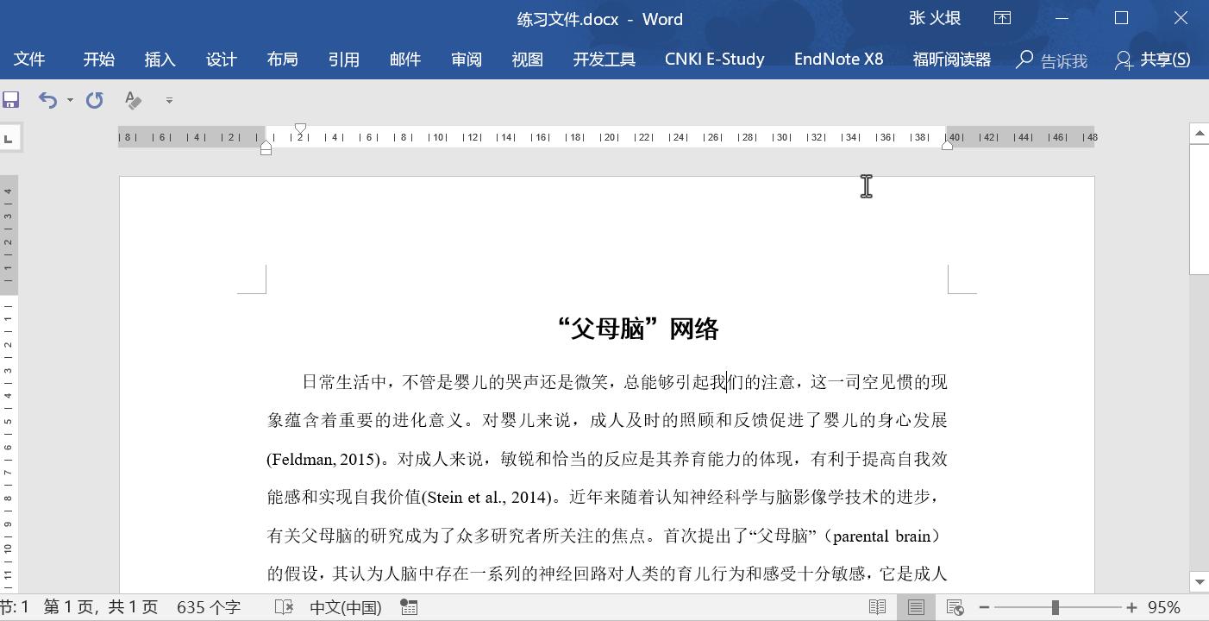
Task: Click the citation (Stein et al., 2014)
Action: 486,497
